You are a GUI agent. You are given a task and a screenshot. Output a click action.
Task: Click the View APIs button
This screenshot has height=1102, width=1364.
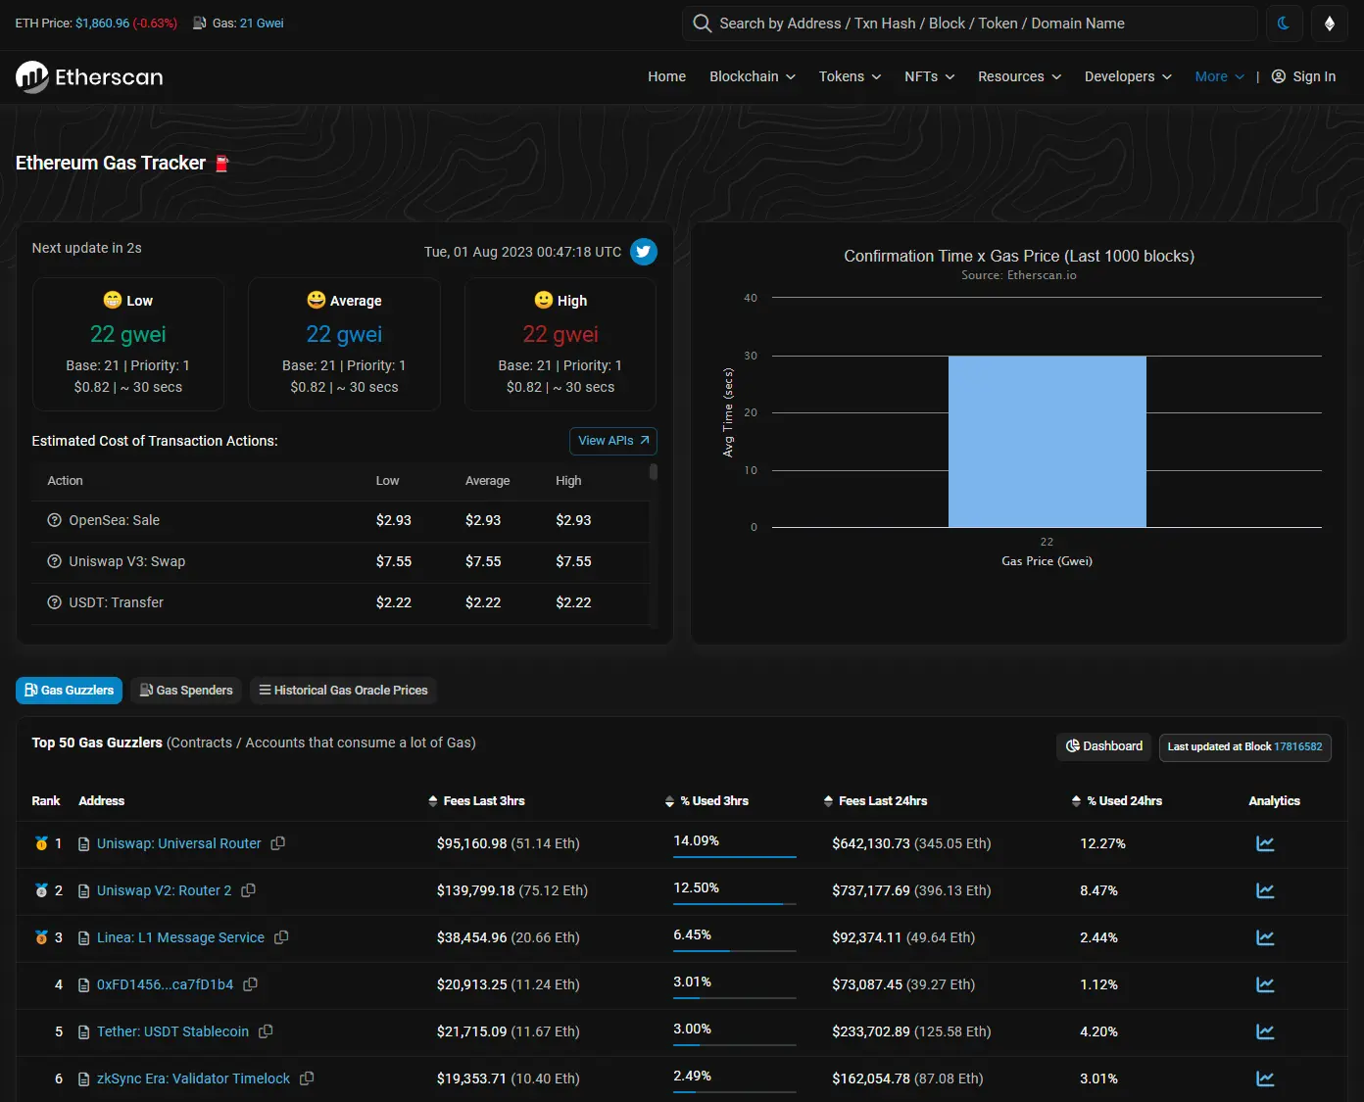[x=613, y=441]
